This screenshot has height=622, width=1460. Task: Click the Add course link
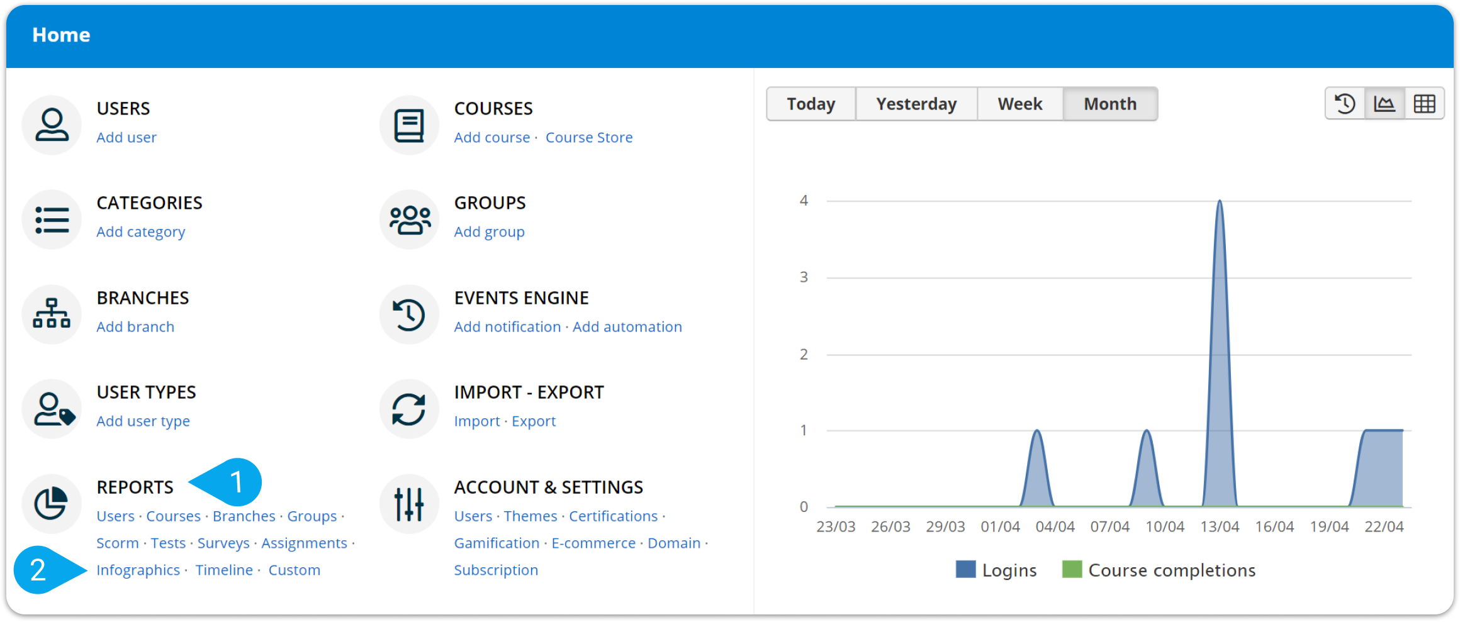pyautogui.click(x=492, y=137)
